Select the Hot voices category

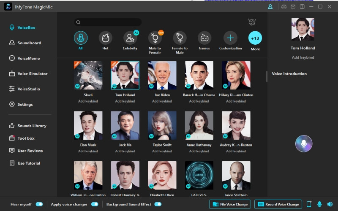(x=105, y=38)
